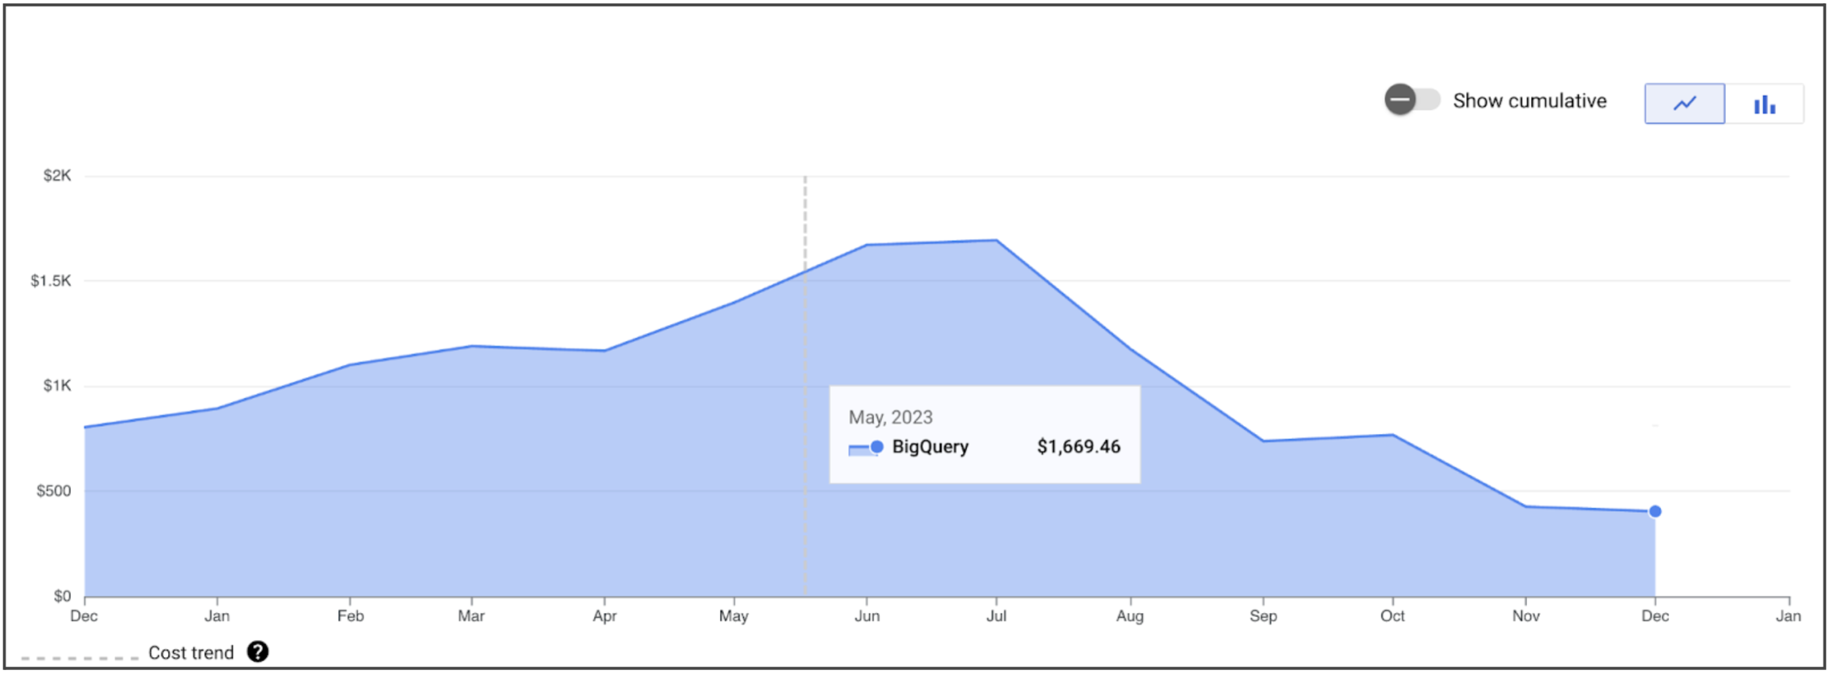1831x674 pixels.
Task: Click the Nov axis label
Action: (x=1525, y=616)
